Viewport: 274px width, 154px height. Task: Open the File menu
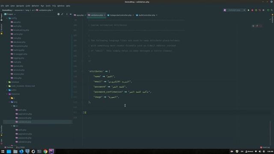pyautogui.click(x=2, y=6)
